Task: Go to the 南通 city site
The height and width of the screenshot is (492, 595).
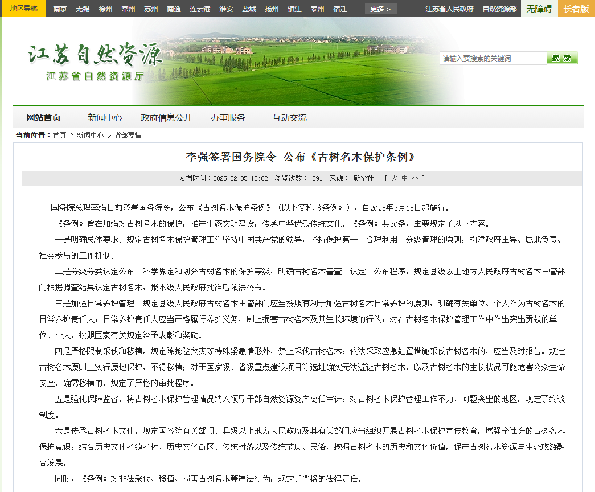Action: [174, 9]
